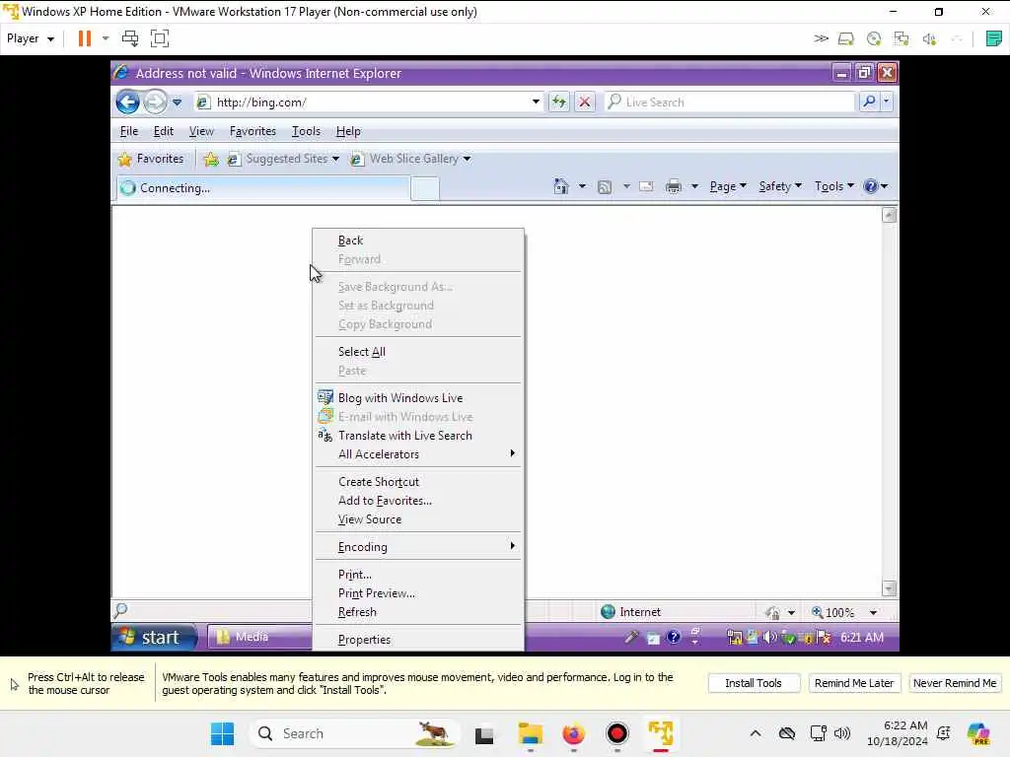Open the Page dropdown menu

point(728,186)
